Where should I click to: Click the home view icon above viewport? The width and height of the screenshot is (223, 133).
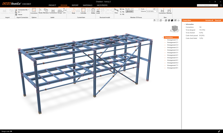179,21
